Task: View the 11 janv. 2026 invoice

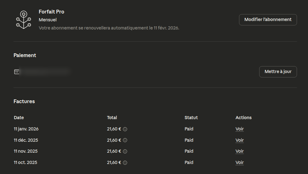Action: point(240,129)
